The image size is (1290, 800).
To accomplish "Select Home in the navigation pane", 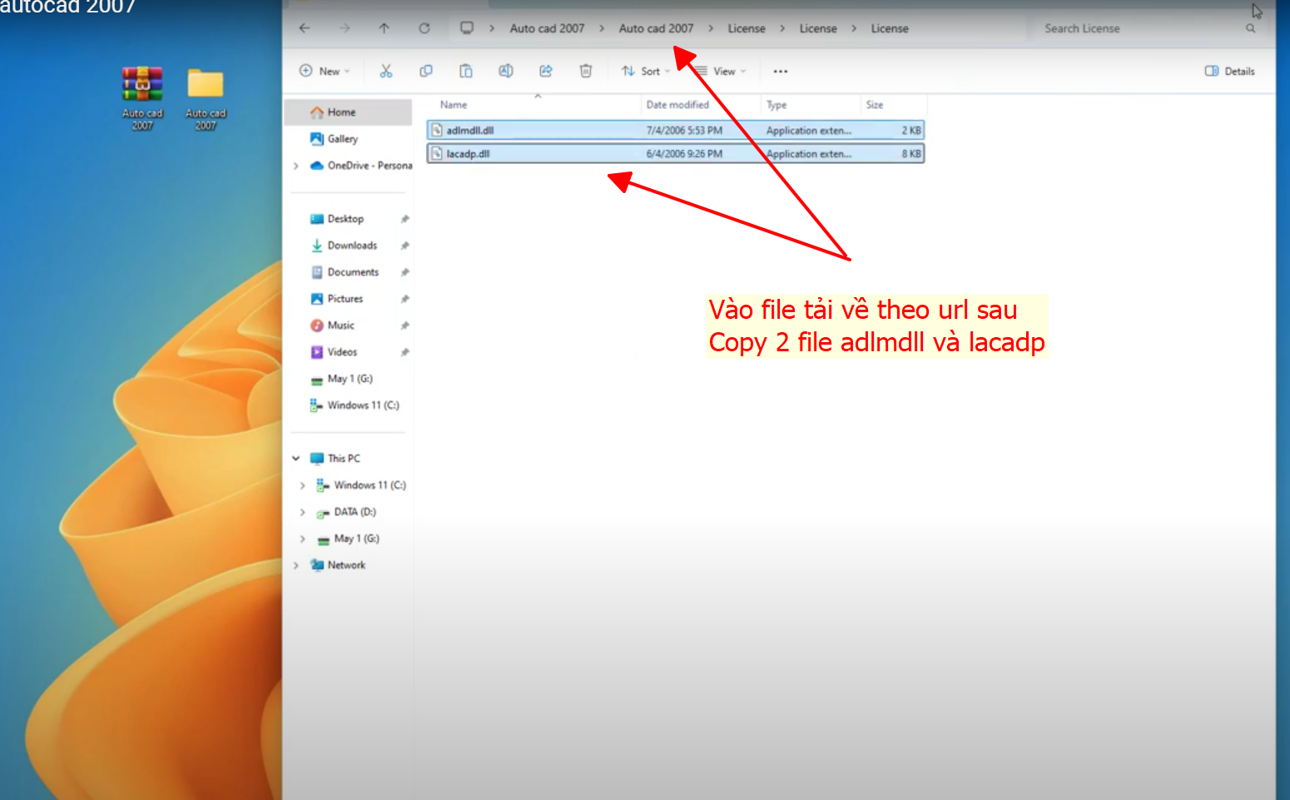I will (x=348, y=112).
